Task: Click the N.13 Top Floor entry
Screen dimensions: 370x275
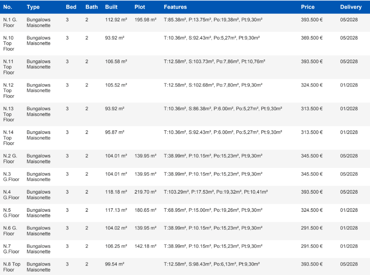Action: [9, 114]
